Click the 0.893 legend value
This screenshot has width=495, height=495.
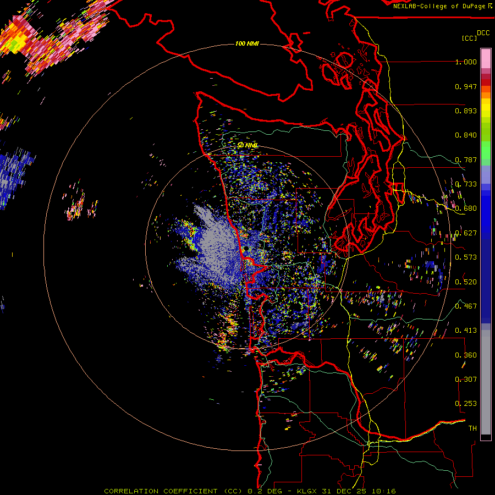(466, 111)
